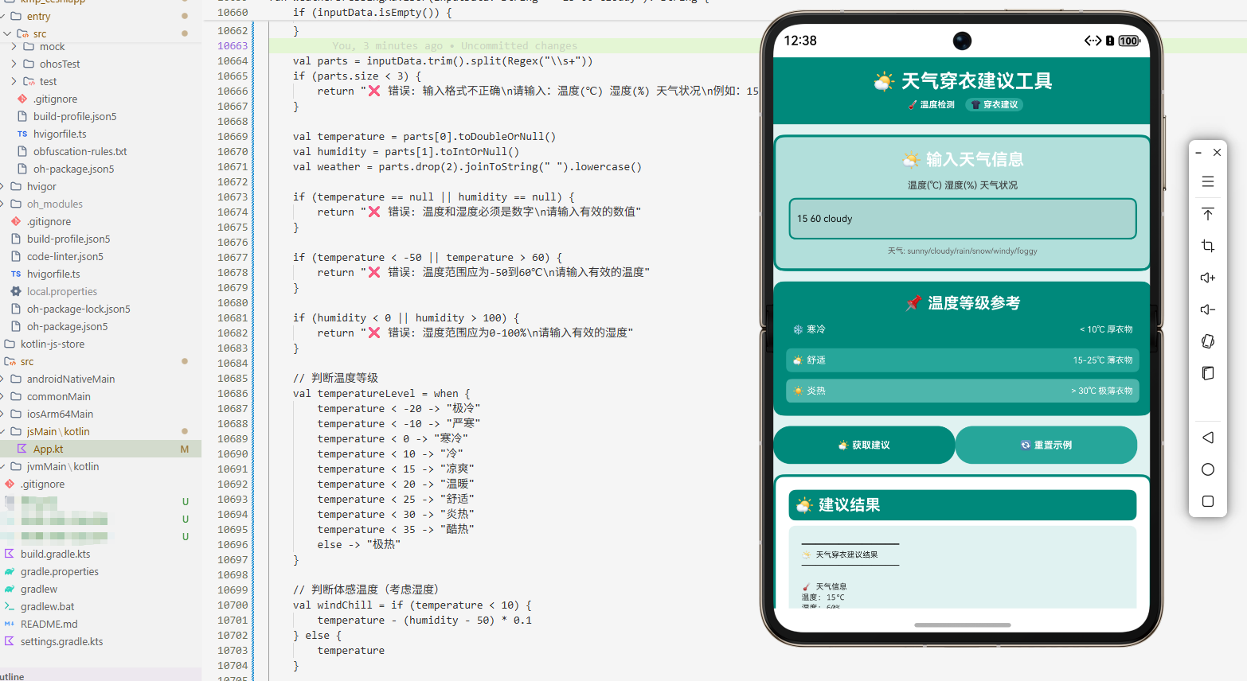1247x681 pixels.
Task: Expand the test folder
Action: coord(14,81)
